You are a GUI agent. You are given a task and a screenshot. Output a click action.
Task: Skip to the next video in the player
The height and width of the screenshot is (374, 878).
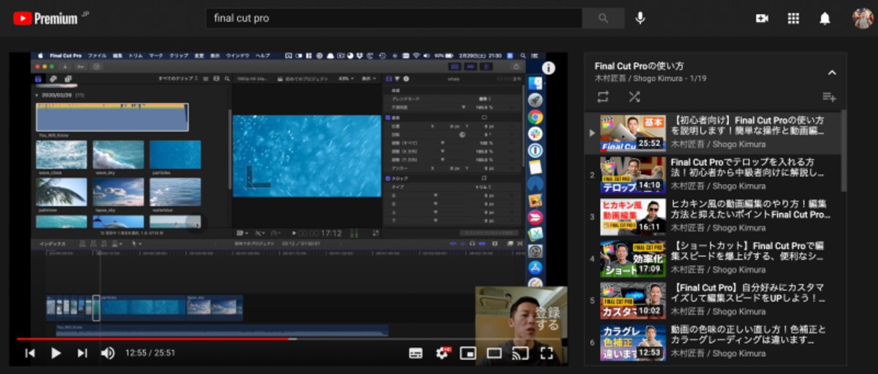click(x=82, y=354)
